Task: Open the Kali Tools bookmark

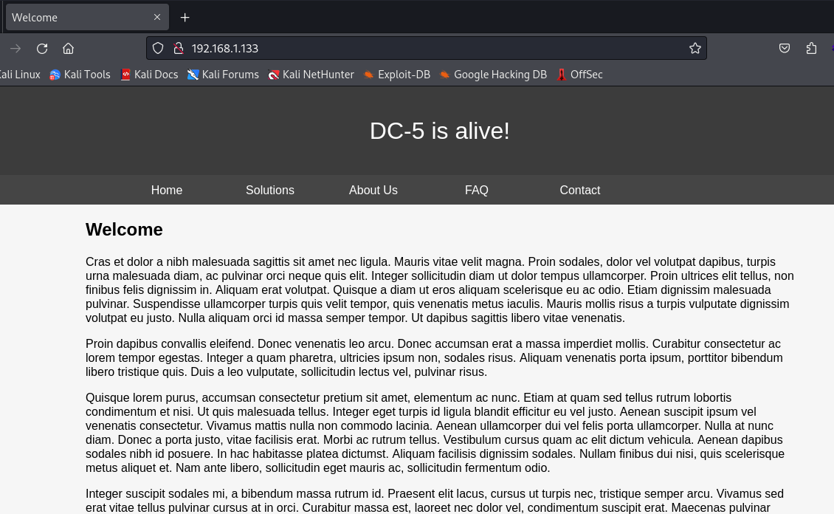Action: pos(80,75)
